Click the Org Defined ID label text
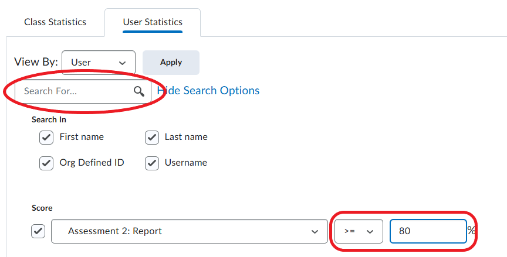 point(92,163)
